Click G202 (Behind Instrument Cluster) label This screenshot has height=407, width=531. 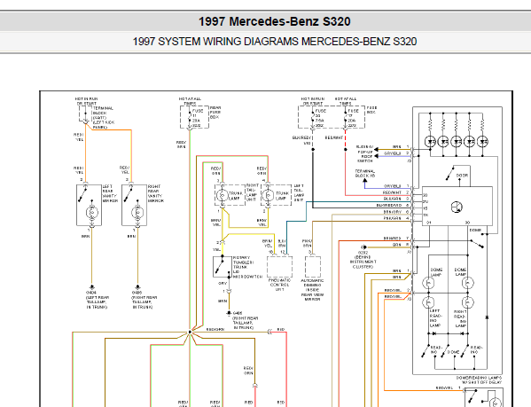[x=363, y=260]
